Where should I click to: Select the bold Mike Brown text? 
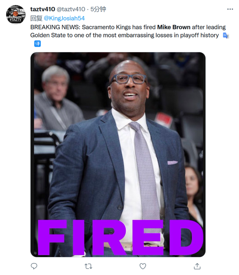click(174, 27)
